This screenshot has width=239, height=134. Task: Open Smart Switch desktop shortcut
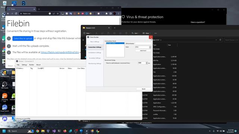4,108
